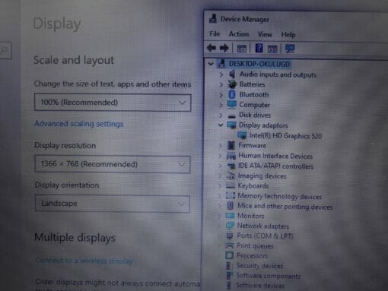The image size is (388, 291).
Task: Click the Processors category icon
Action: pos(229,255)
